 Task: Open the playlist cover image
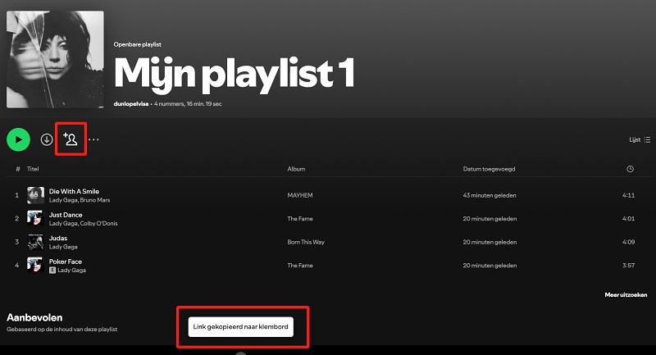(x=55, y=59)
